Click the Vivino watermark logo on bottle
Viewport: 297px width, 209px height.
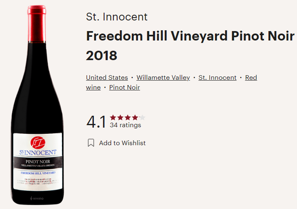point(37,198)
